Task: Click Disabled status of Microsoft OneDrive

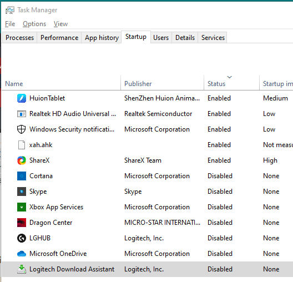Action: pyautogui.click(x=220, y=254)
